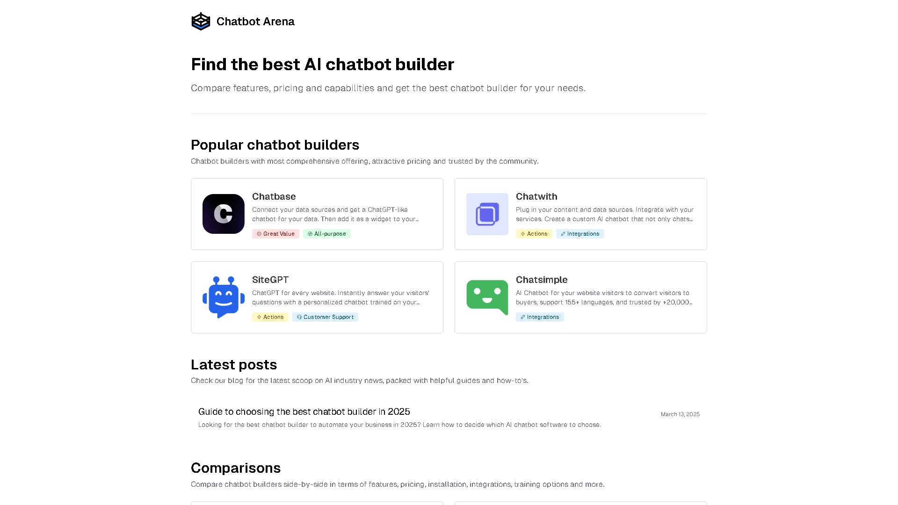The width and height of the screenshot is (898, 505).
Task: Click the Chatbot Arena title text
Action: point(255,21)
